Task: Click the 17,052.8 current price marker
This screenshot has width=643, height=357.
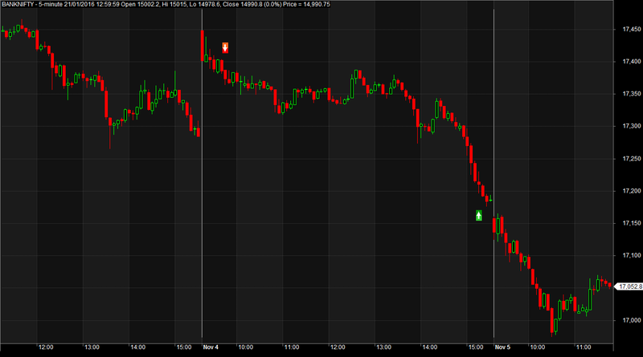Action: click(x=629, y=286)
